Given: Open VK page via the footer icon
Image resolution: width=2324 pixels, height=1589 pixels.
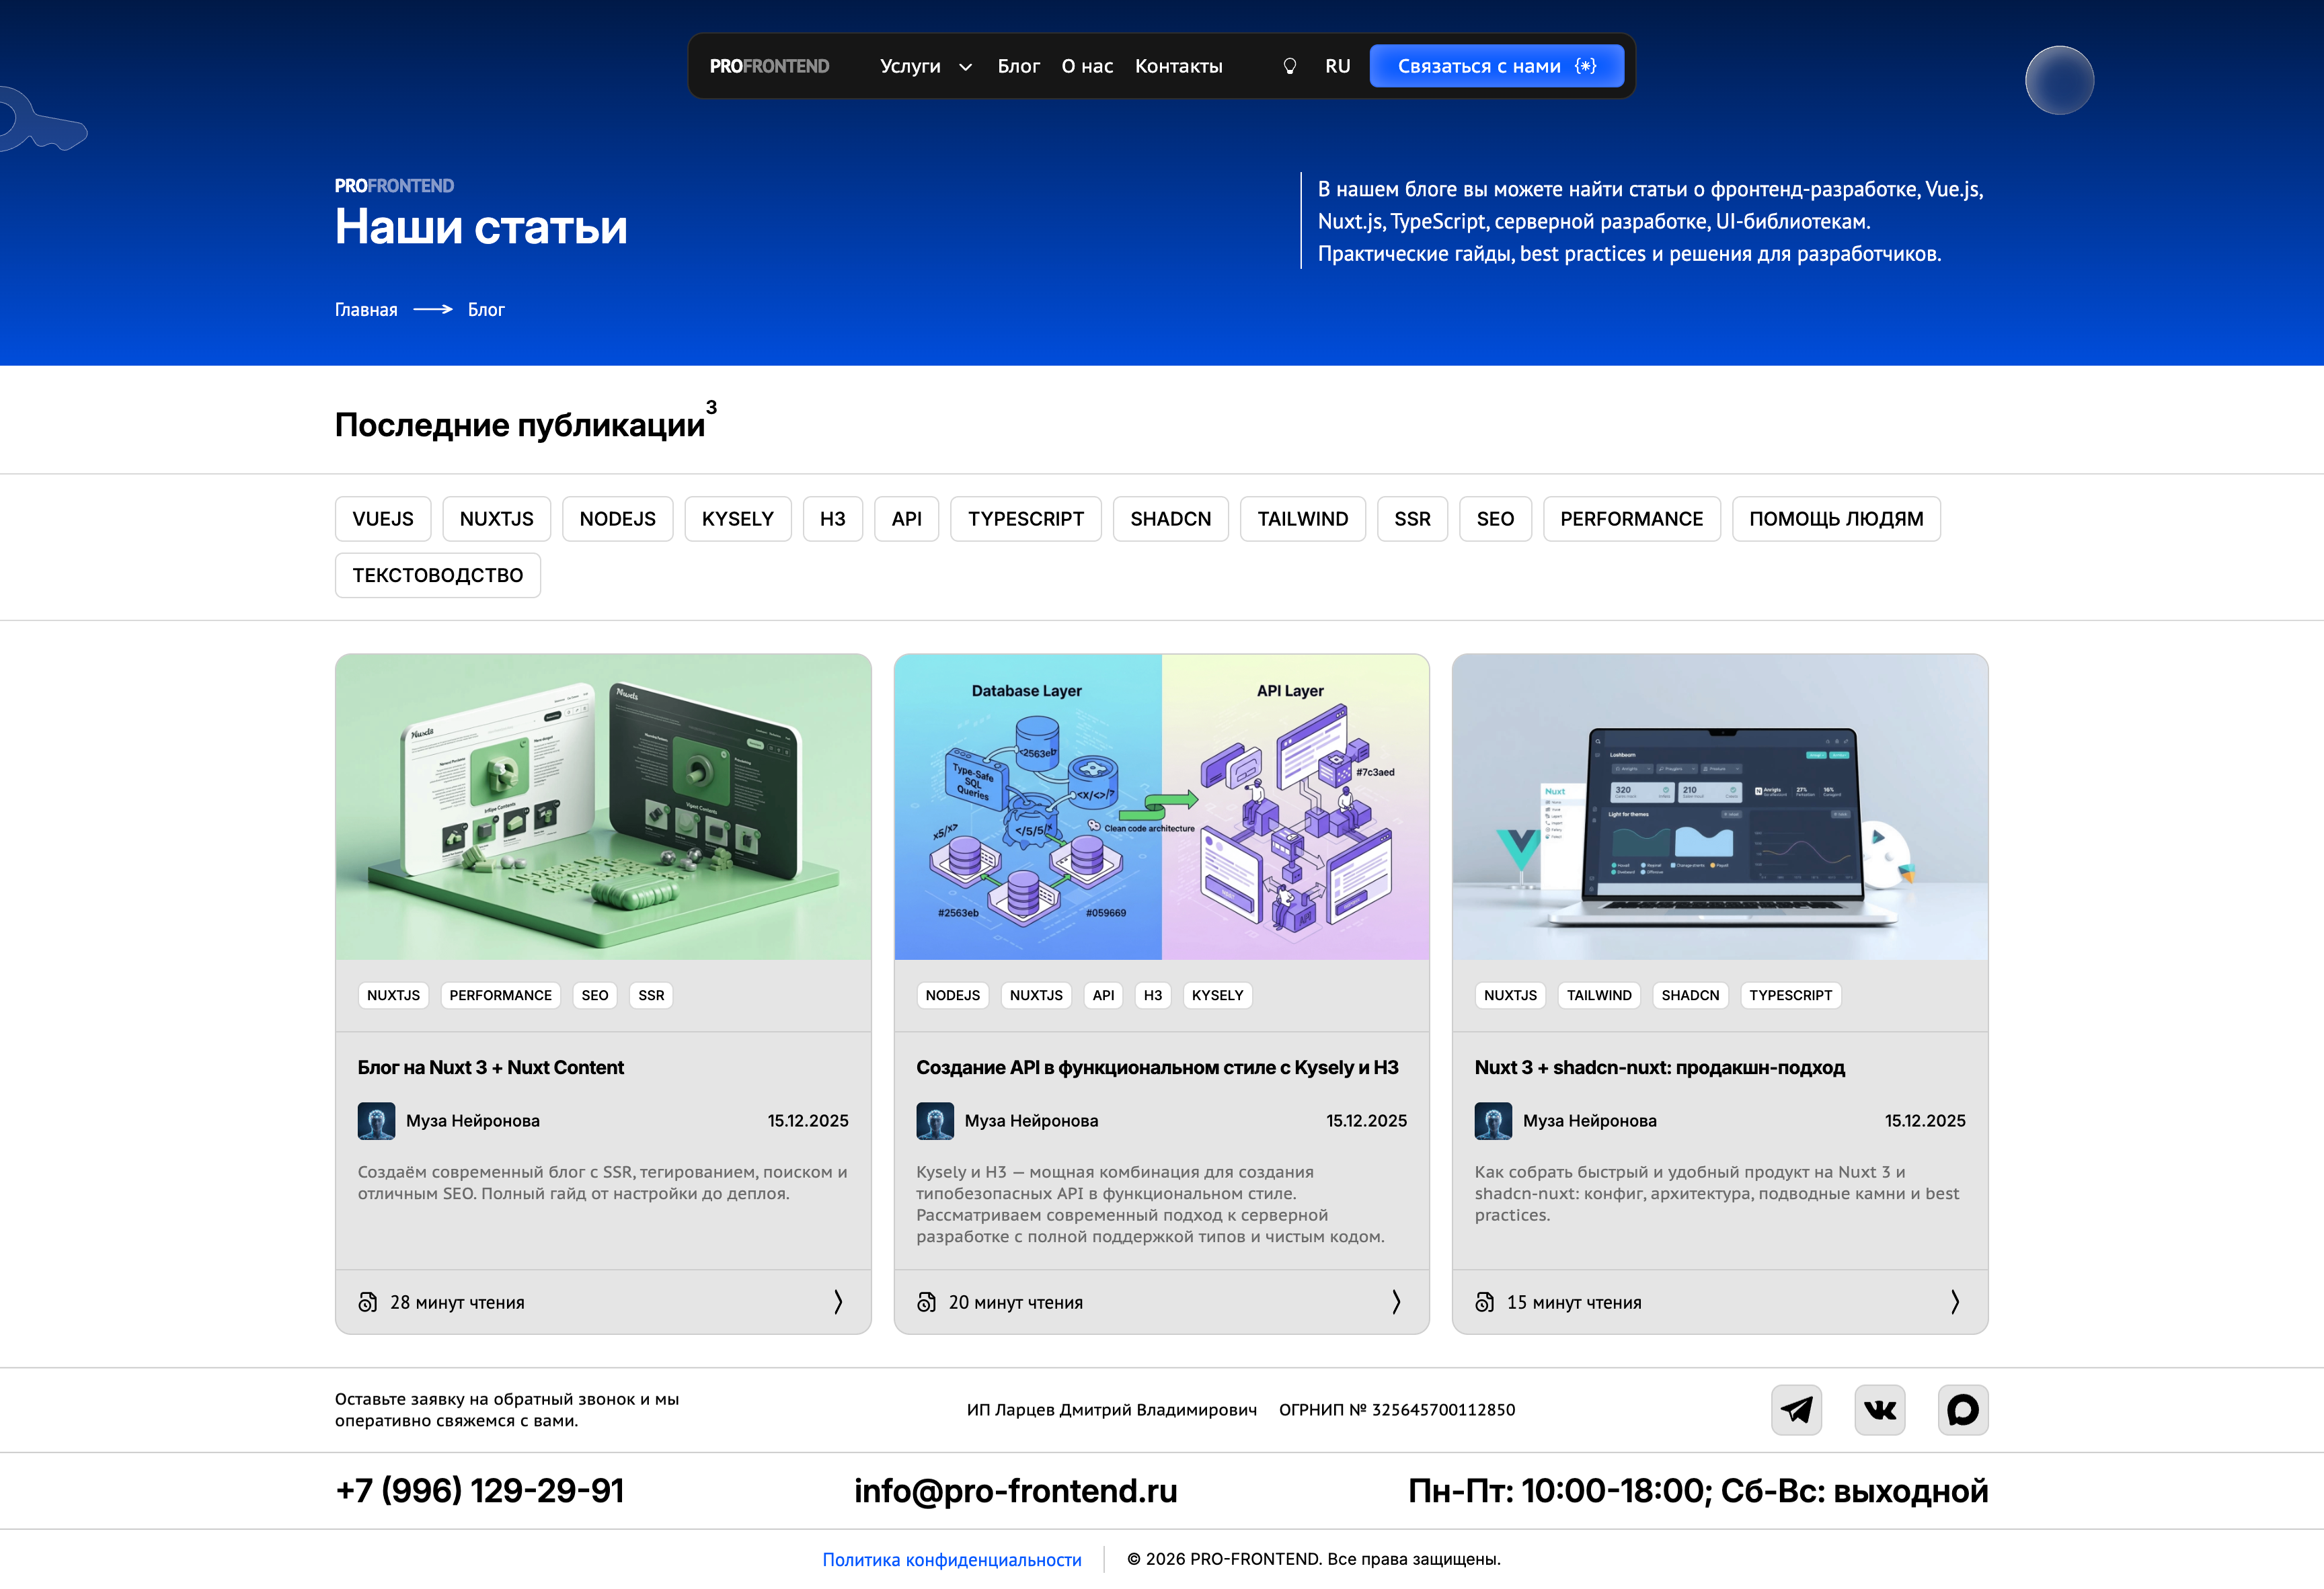Looking at the screenshot, I should pos(1879,1410).
